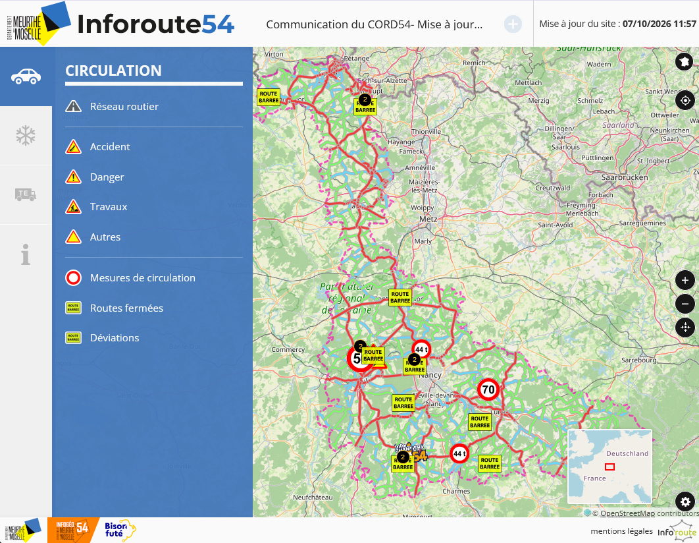Zoom in on the map
Screen dimensions: 699x543
tap(685, 280)
